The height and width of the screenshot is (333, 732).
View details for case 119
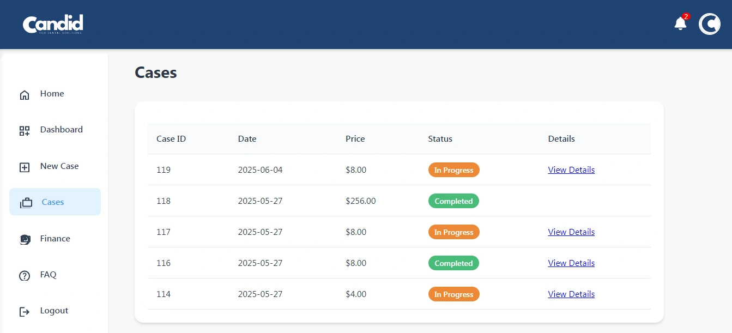pos(571,170)
